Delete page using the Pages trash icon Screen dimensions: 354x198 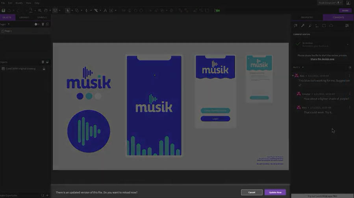[x=43, y=24]
